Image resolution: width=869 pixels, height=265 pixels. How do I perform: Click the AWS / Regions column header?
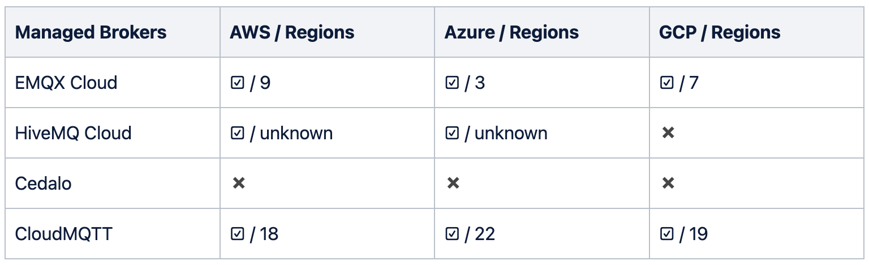pos(292,32)
